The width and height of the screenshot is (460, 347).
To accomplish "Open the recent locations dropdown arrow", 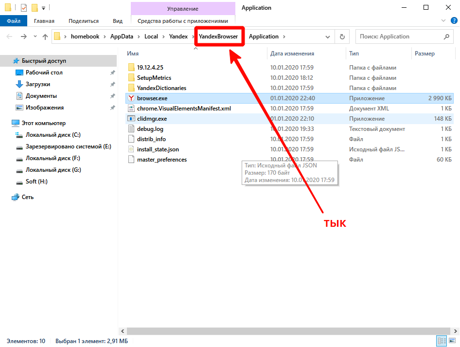I will pos(35,37).
